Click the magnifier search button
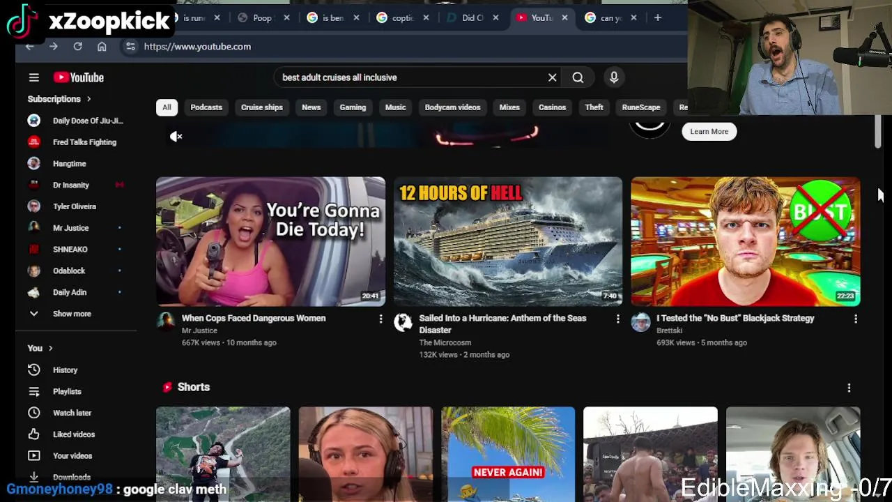892x502 pixels. click(x=578, y=77)
